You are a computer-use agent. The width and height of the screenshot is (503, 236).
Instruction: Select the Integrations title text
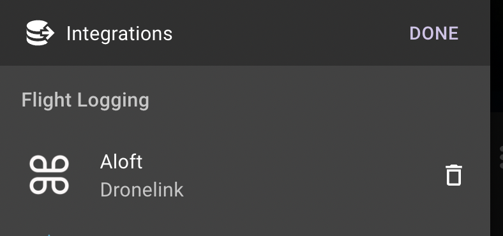(119, 34)
